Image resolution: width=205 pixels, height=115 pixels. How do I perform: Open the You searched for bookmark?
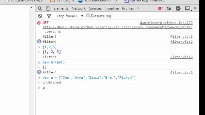click(x=99, y=1)
